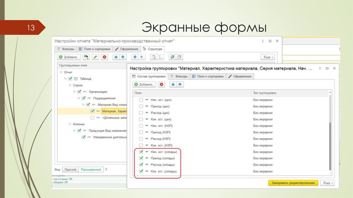Open three-dots menu of grouping dialog title
Screen dimensions: 353x198
(320, 68)
